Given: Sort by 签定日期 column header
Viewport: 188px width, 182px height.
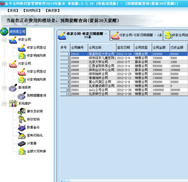Looking at the screenshot, I should click(125, 48).
